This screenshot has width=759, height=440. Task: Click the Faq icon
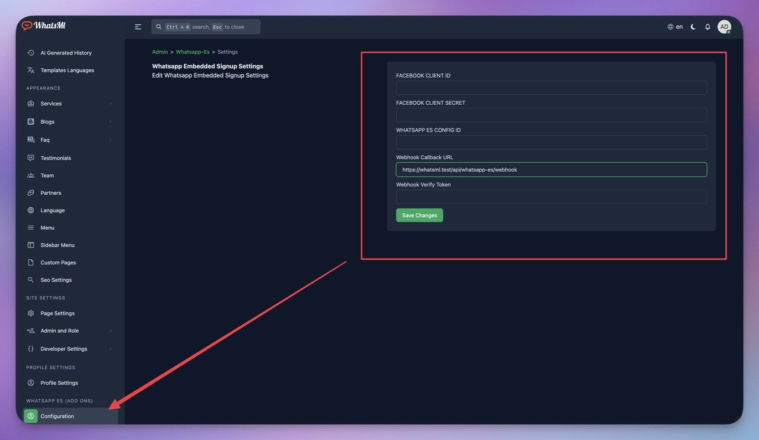pyautogui.click(x=31, y=140)
